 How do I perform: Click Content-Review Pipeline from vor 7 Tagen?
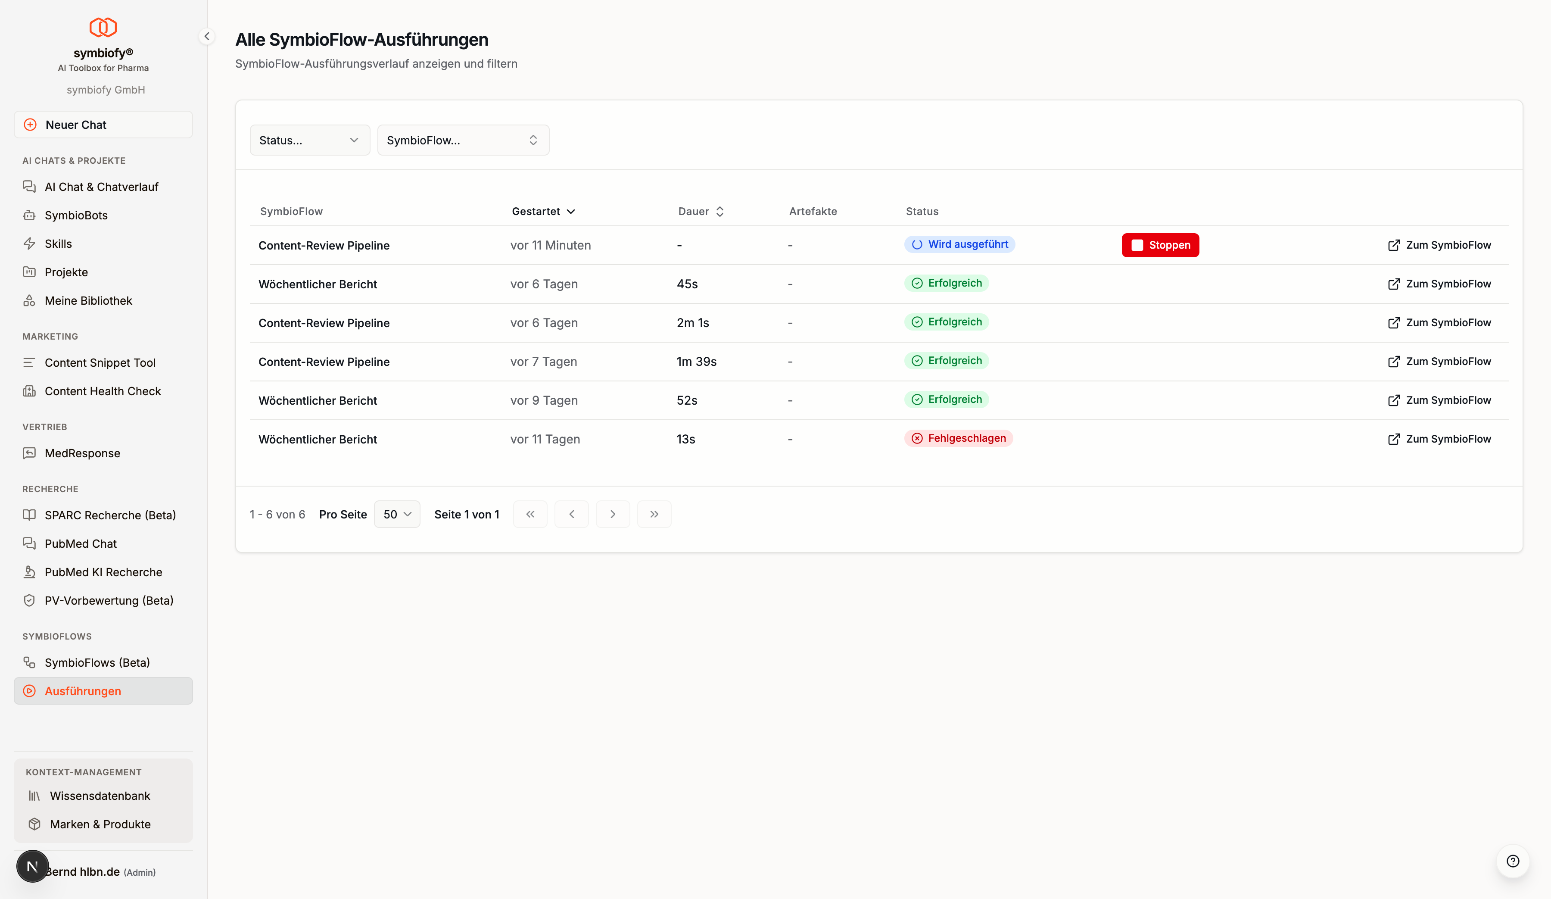[324, 362]
